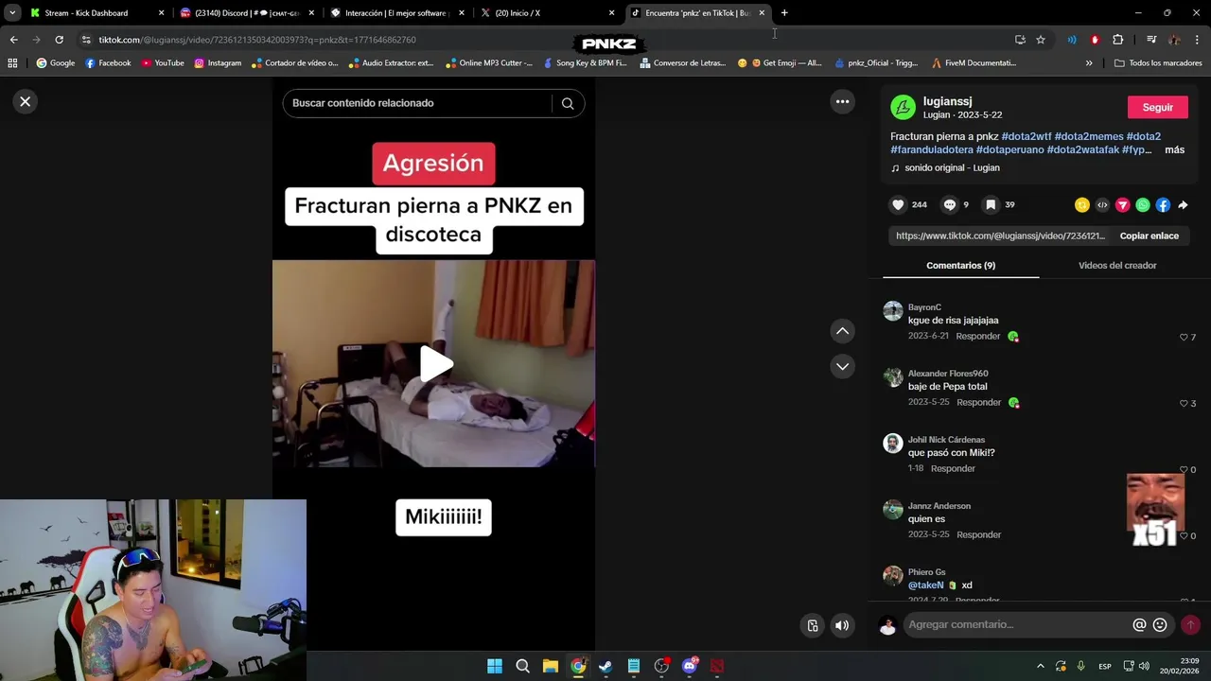This screenshot has height=681, width=1211.
Task: Go to next video with down arrow
Action: 842,366
